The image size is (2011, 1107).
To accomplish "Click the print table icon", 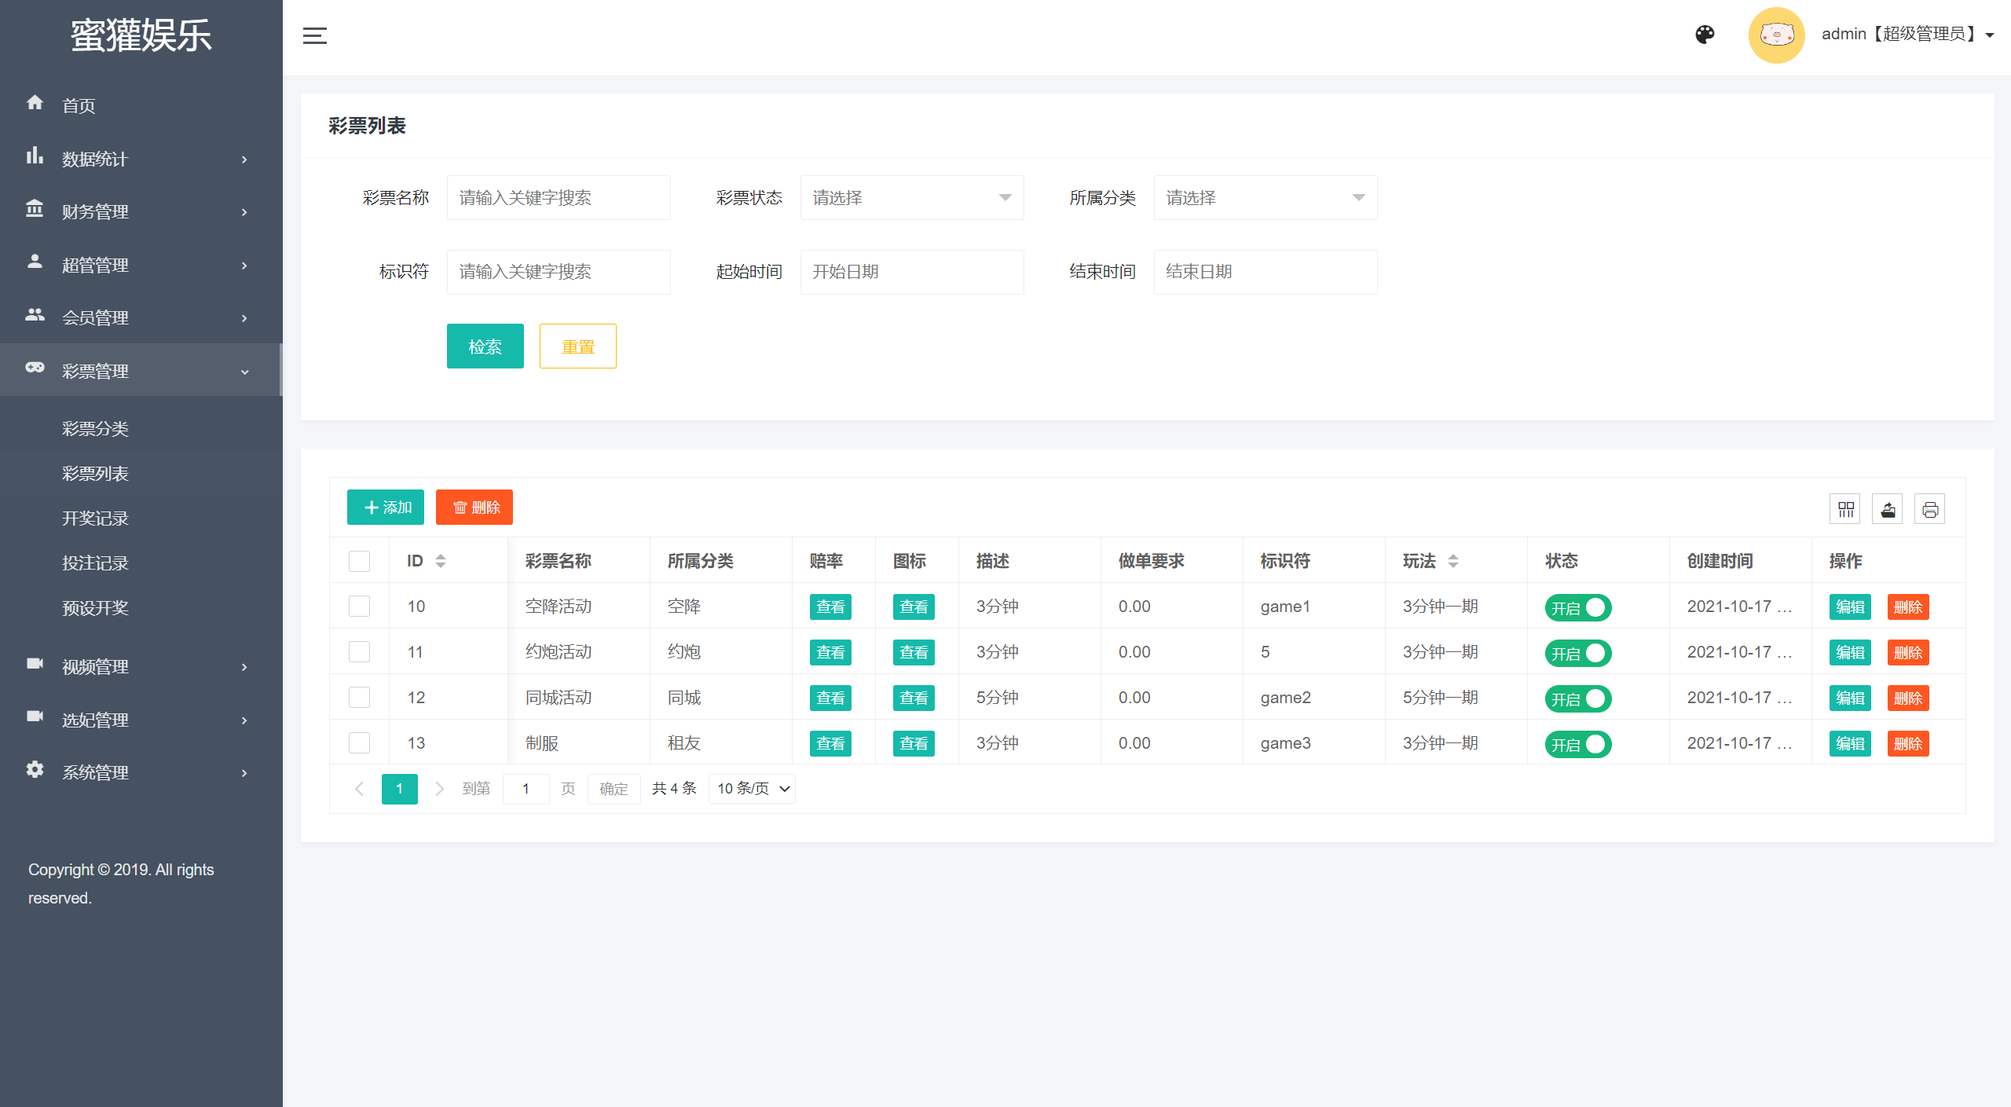I will 1929,509.
